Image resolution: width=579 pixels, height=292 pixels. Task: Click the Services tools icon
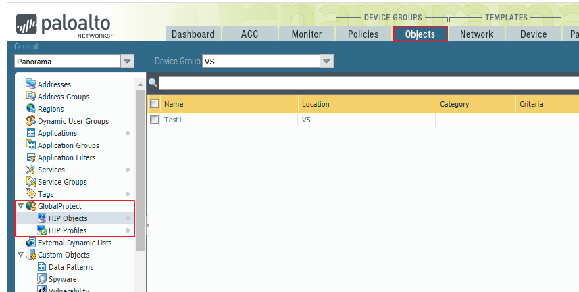point(30,169)
